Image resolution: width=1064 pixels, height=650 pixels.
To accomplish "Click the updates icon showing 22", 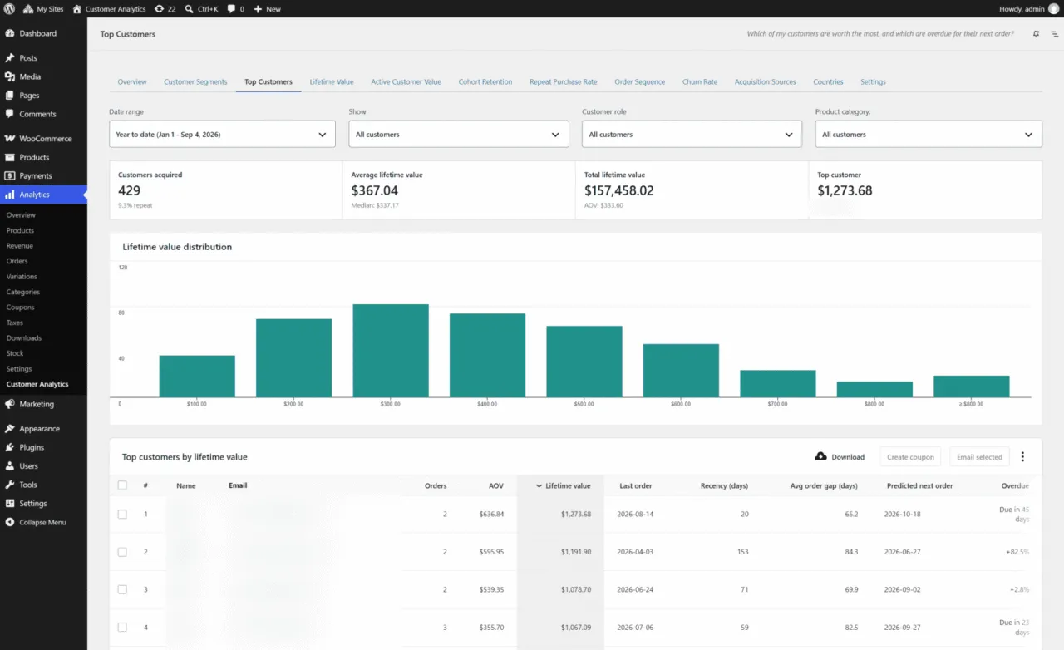I will click(x=165, y=9).
